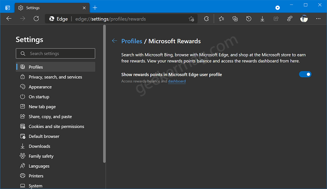The height and width of the screenshot is (189, 327).
Task: Open Share, copy, and paste settings
Action: (56, 117)
